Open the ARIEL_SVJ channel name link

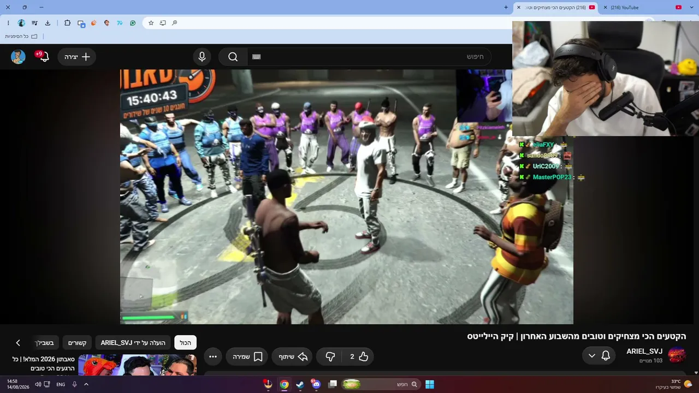[x=644, y=352]
